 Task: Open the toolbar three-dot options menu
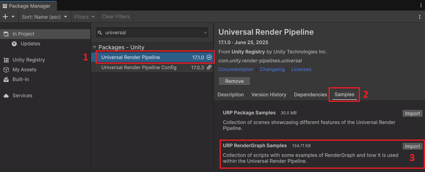click(x=420, y=17)
